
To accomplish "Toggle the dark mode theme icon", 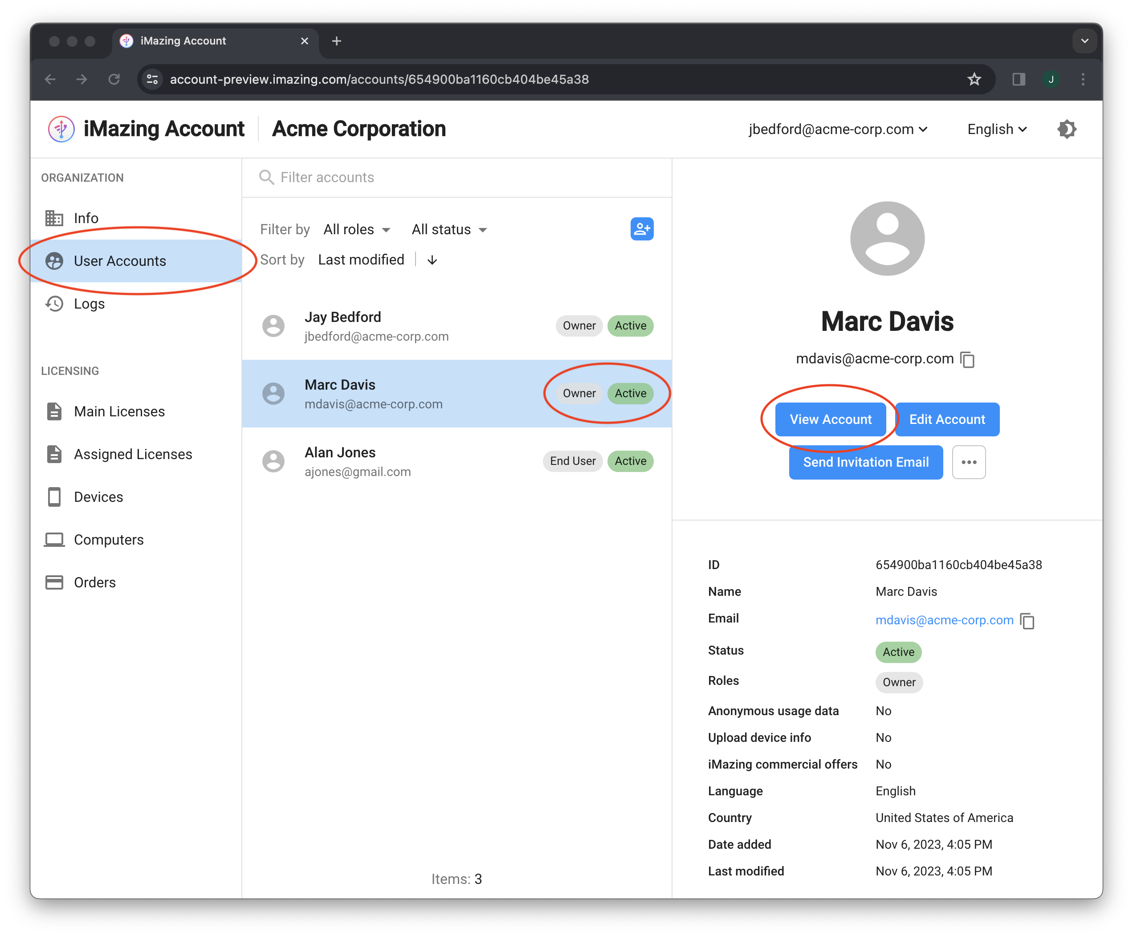I will (x=1066, y=130).
